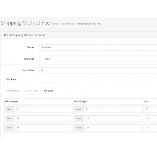Click Shipping Method Fee breadcrumb link
This screenshot has height=157, width=157.
pyautogui.click(x=89, y=24)
